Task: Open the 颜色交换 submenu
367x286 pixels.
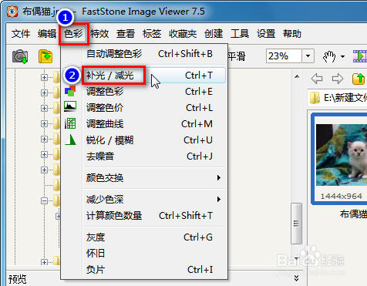Action: coord(144,178)
